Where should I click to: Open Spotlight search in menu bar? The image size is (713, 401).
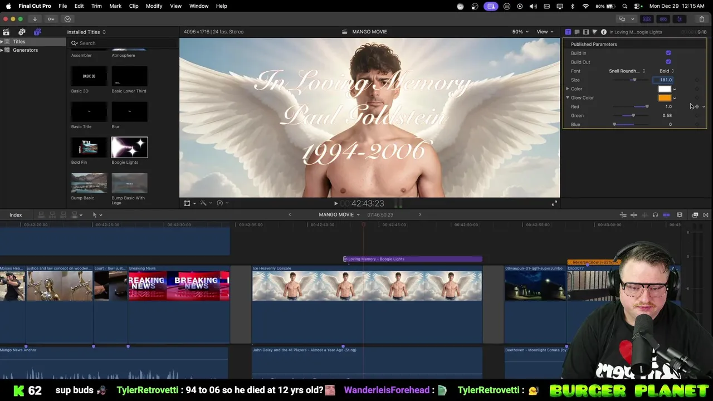(x=624, y=6)
